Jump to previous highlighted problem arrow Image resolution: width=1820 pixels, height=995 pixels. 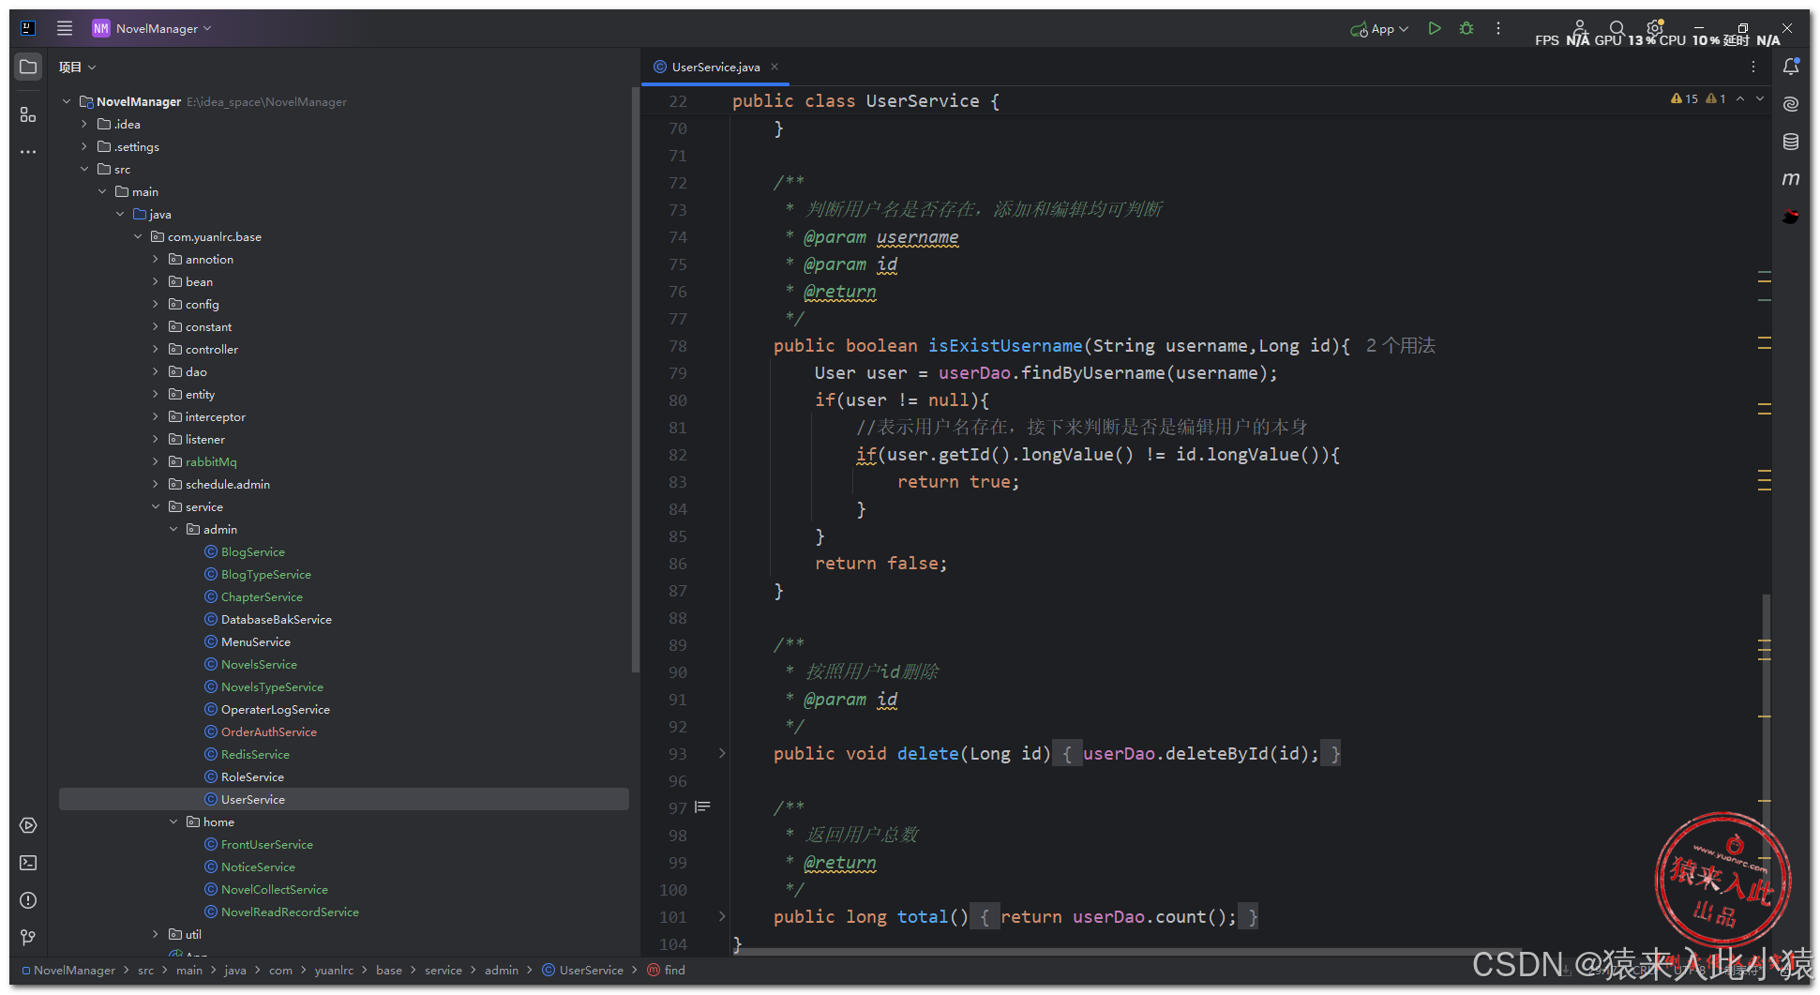tap(1740, 98)
